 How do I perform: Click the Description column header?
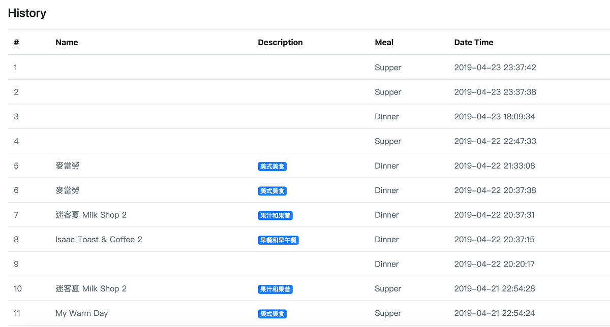pos(280,43)
